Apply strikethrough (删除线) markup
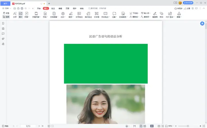 [x=134, y=17]
